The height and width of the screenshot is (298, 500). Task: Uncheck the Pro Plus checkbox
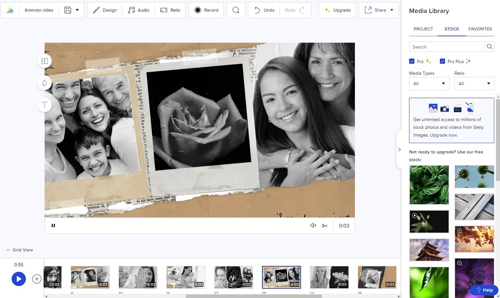tap(442, 62)
